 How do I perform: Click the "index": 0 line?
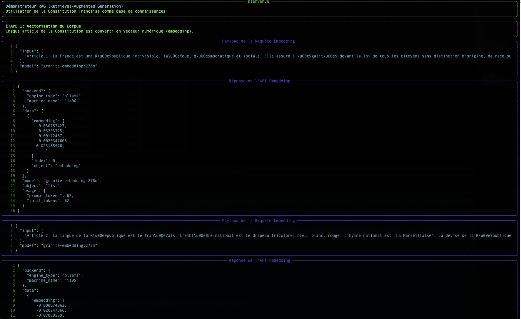click(44, 161)
